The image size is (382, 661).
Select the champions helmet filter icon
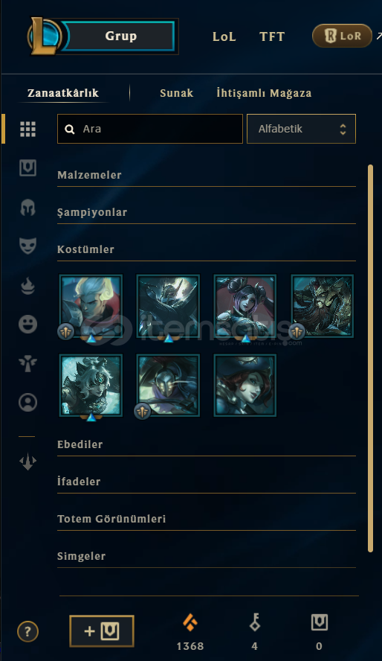(x=27, y=208)
